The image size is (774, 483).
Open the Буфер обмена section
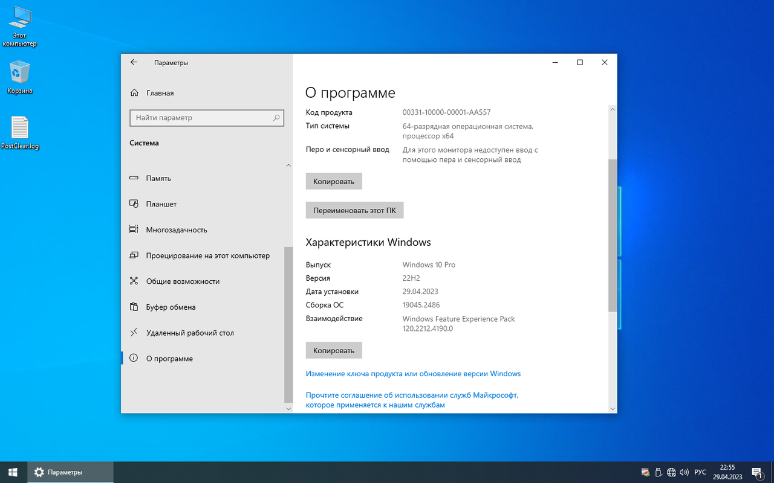click(x=203, y=307)
